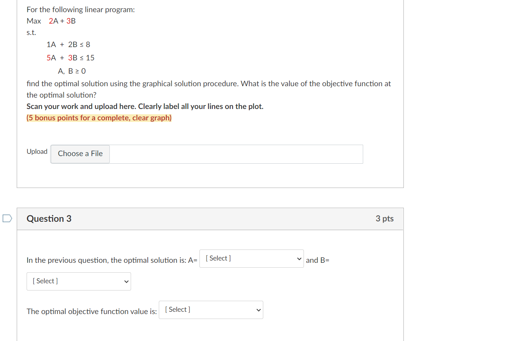Expand the chevron on the objective value dropdown

258,309
